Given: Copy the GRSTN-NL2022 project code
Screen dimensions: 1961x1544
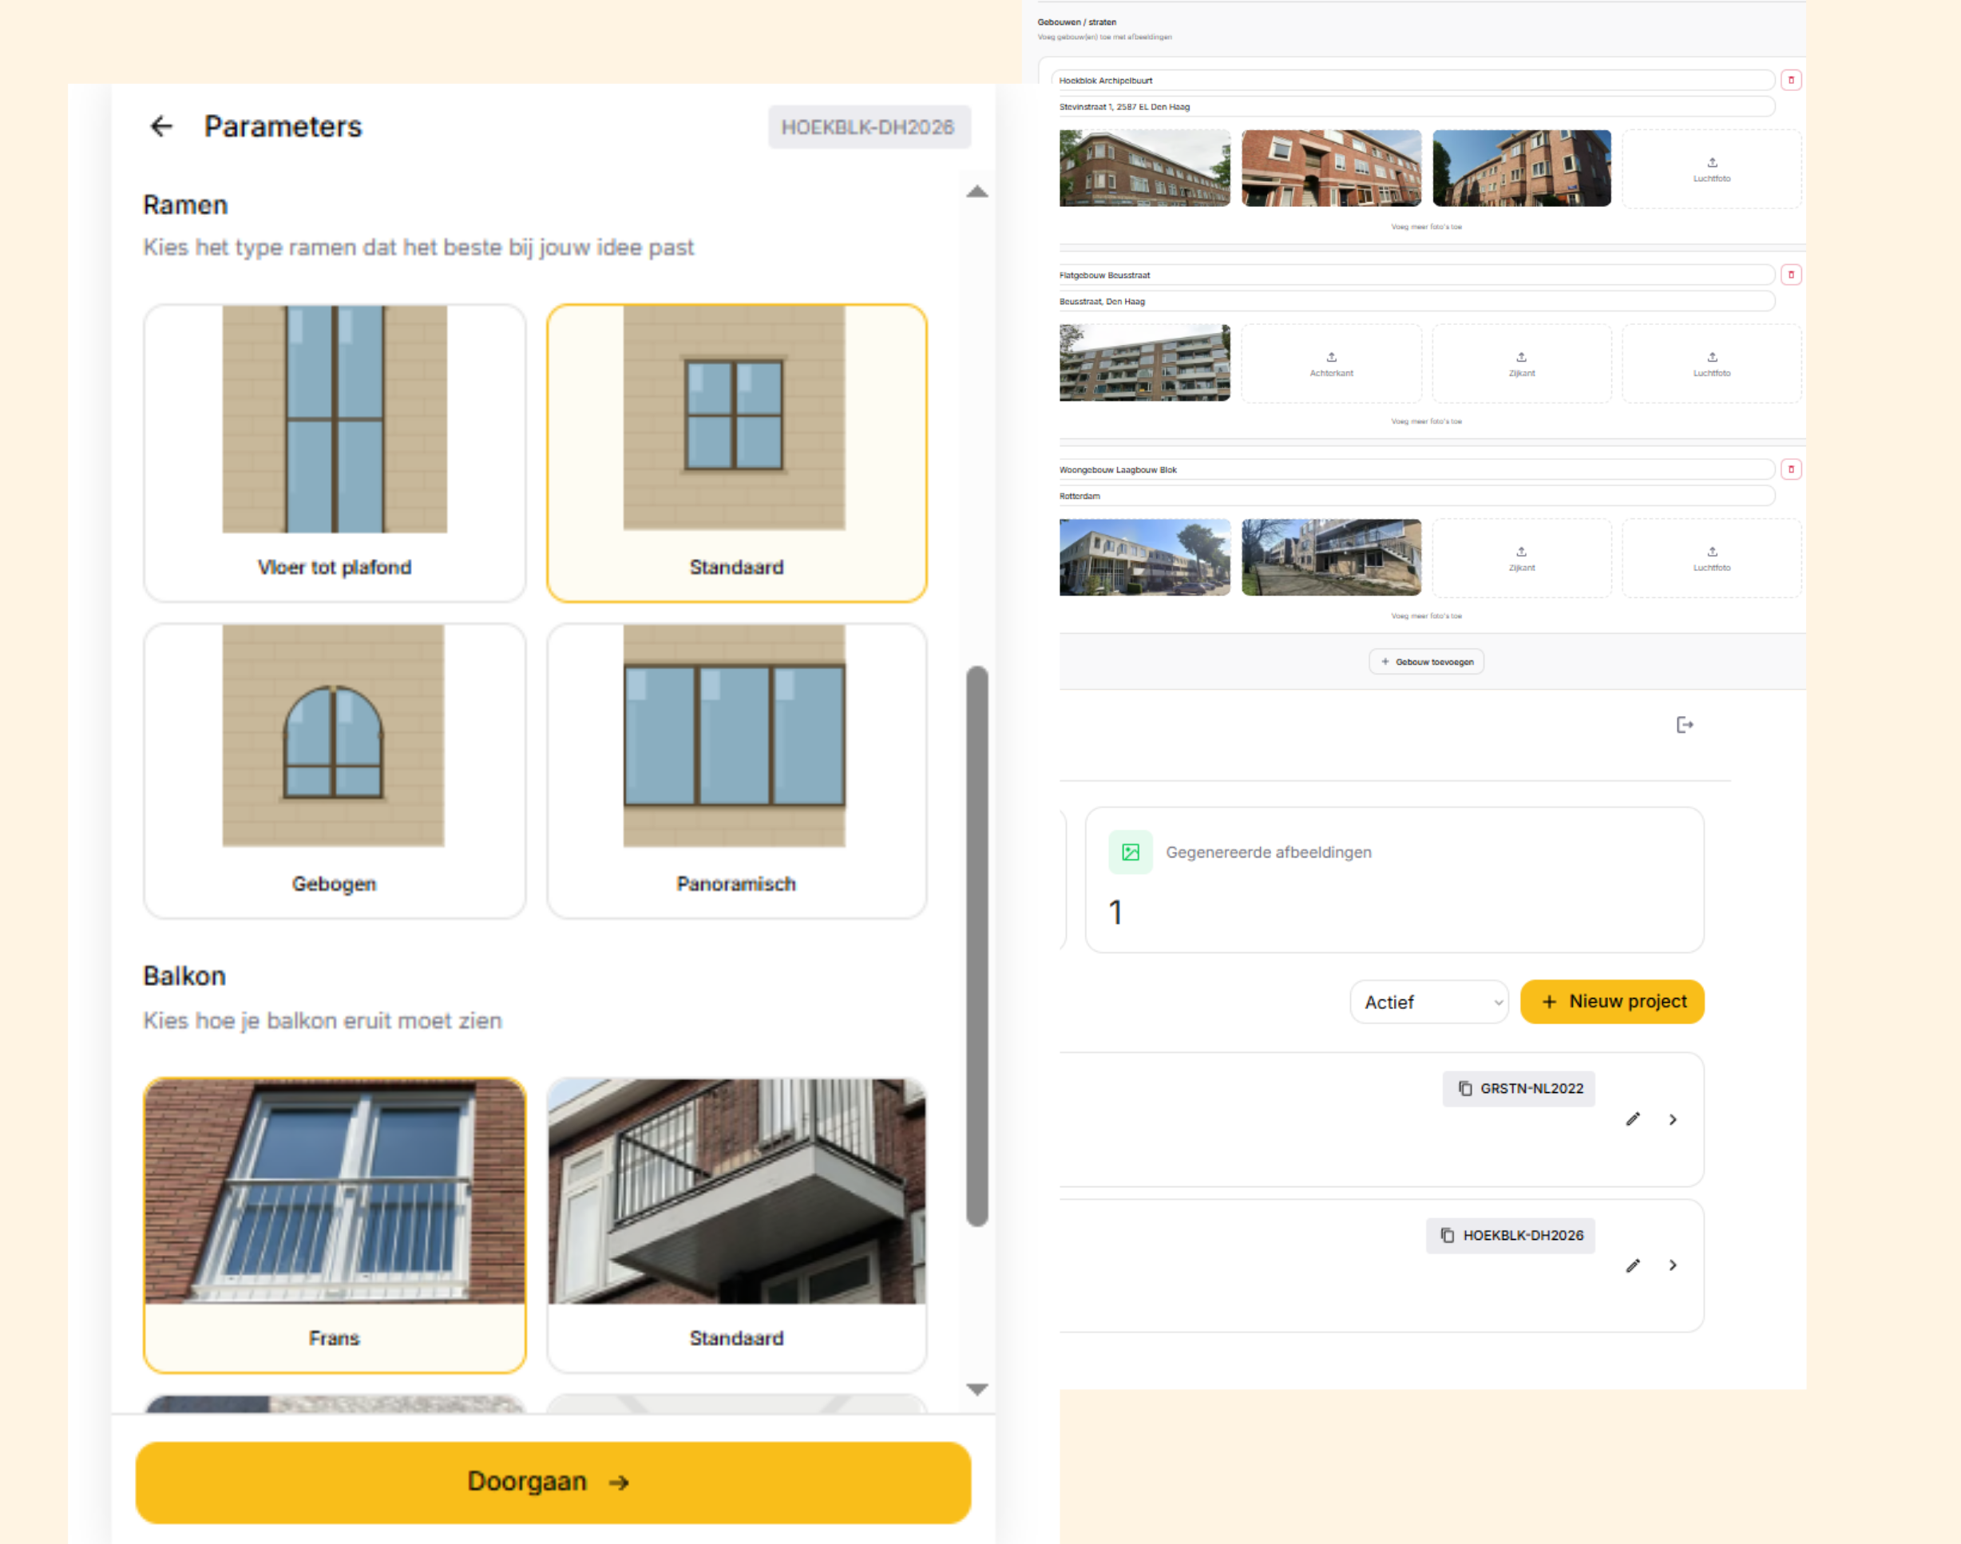Looking at the screenshot, I should click(x=1519, y=1089).
